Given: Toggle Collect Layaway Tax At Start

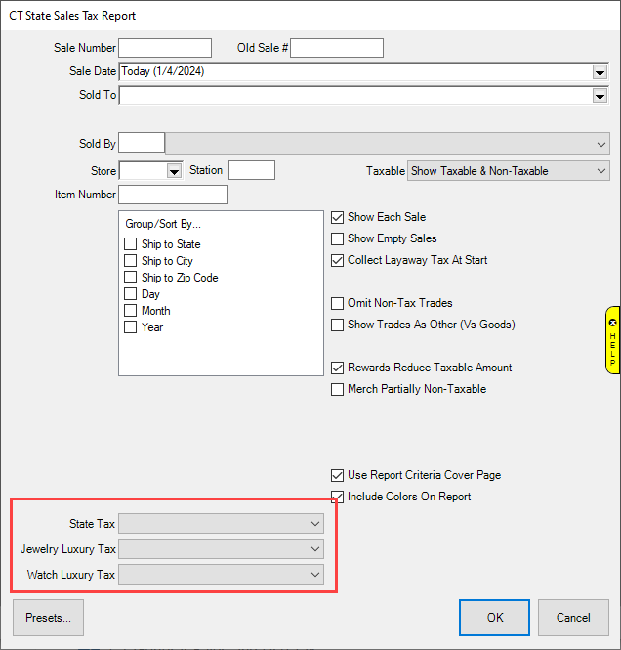Looking at the screenshot, I should [338, 260].
